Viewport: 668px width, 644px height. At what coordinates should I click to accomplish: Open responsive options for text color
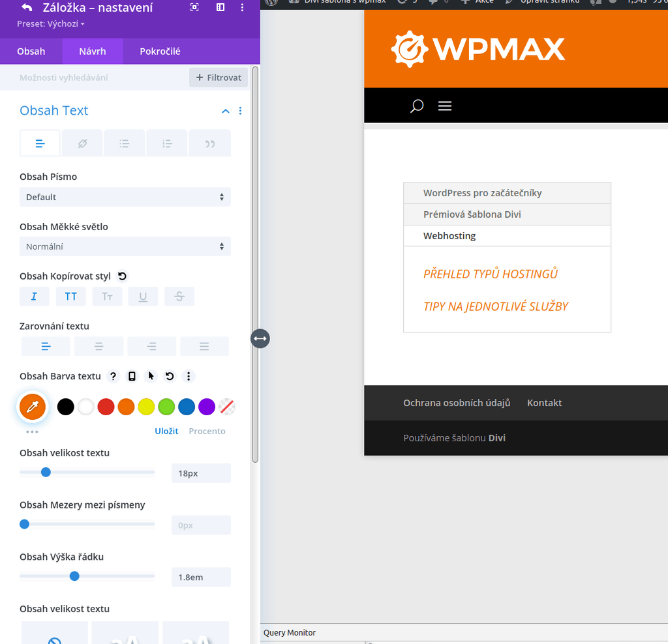(x=132, y=376)
